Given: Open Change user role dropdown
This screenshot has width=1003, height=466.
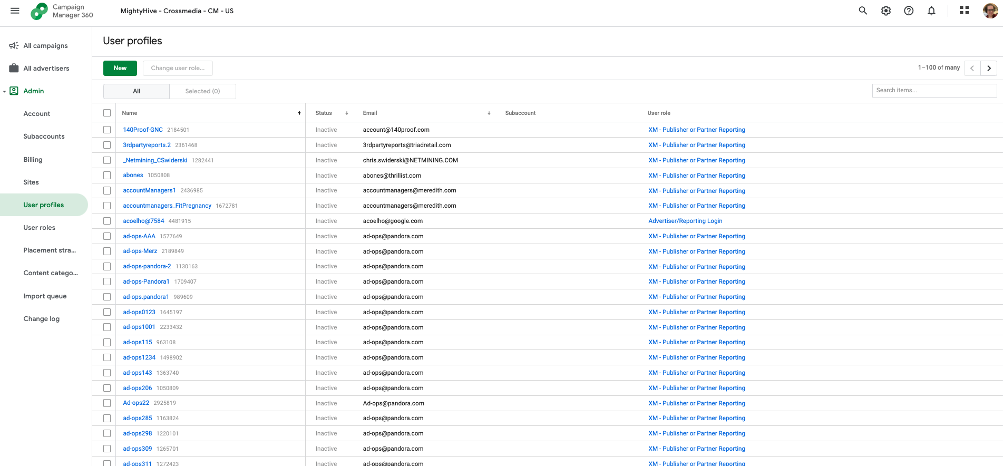Looking at the screenshot, I should point(178,68).
